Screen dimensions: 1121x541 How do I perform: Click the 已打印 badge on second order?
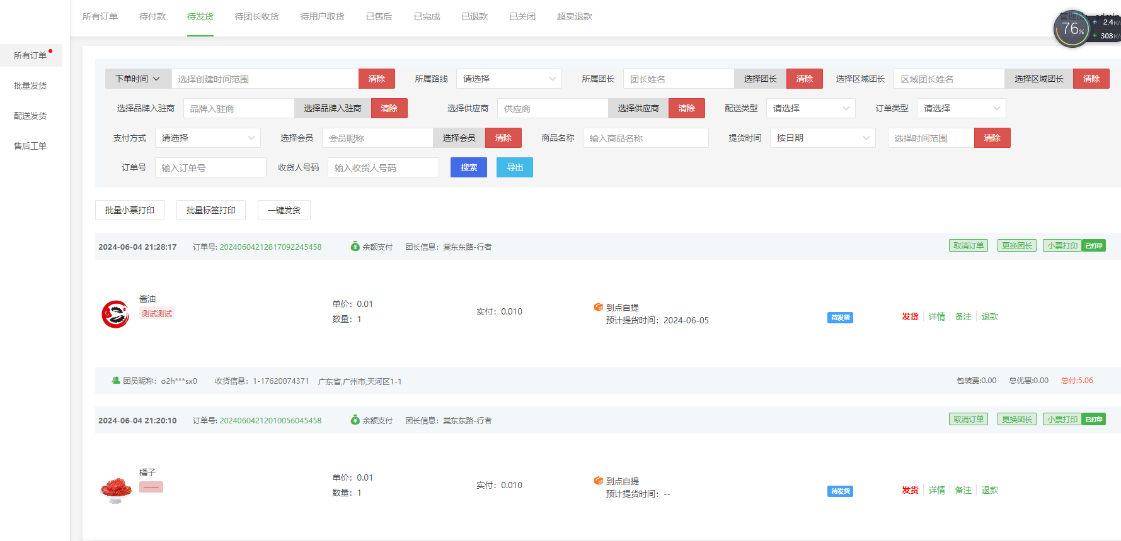pos(1093,420)
